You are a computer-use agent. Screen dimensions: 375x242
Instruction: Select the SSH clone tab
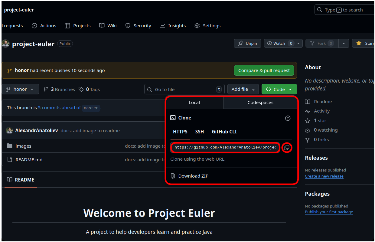point(199,132)
